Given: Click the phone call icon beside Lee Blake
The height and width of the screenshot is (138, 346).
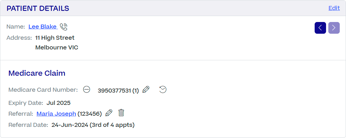Looking at the screenshot, I should (x=64, y=27).
